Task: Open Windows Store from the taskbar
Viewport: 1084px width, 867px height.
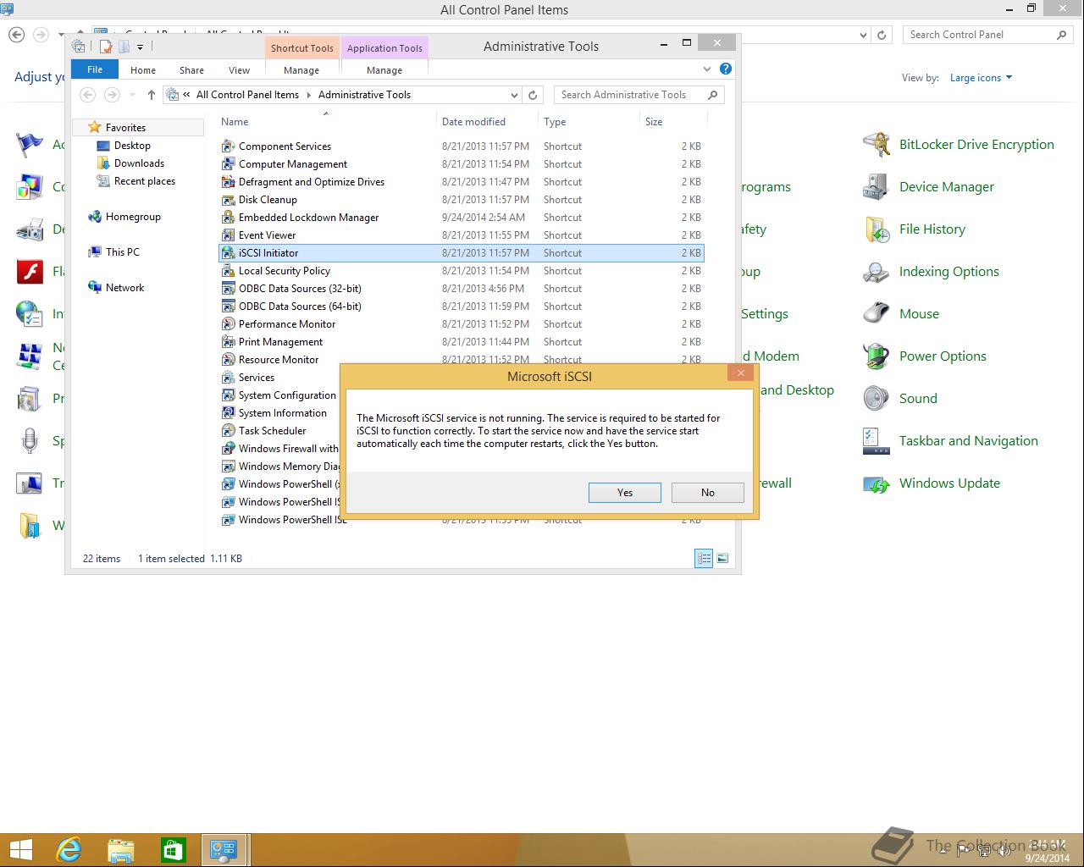Action: [x=174, y=849]
